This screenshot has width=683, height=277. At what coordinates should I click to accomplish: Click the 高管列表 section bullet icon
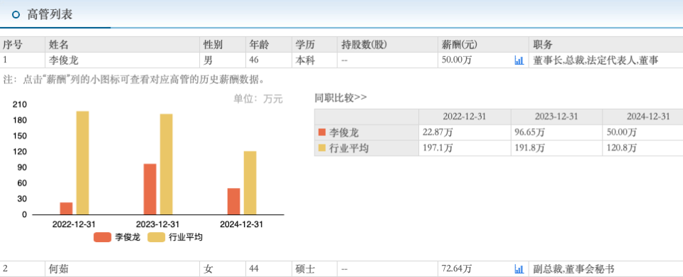pos(16,15)
